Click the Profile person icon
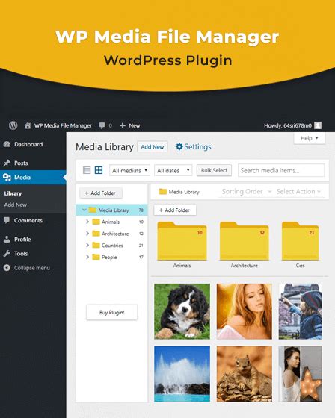 tap(7, 239)
